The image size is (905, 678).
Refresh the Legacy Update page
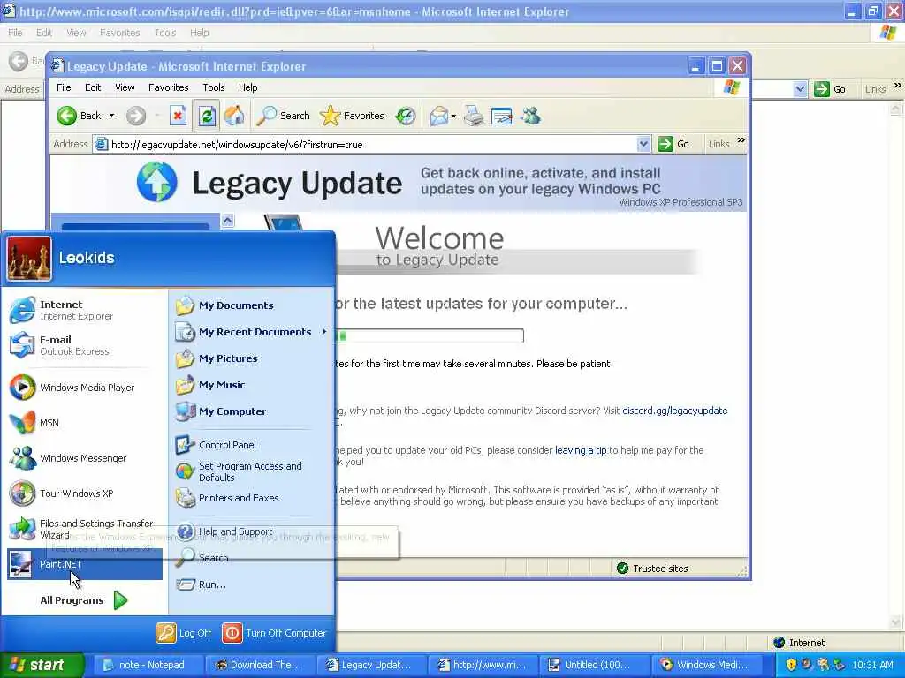coord(206,116)
